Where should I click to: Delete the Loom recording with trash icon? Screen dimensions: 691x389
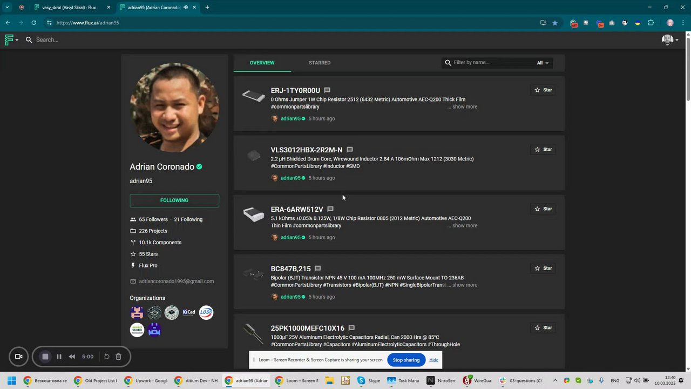coord(119,357)
